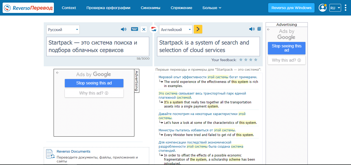Click back arrow in right Google ad
The height and width of the screenshot is (165, 351).
click(268, 30)
